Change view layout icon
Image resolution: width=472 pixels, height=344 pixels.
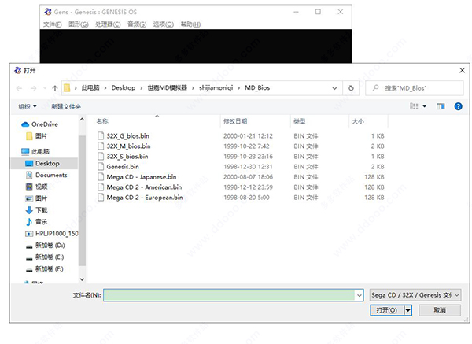tap(415, 106)
